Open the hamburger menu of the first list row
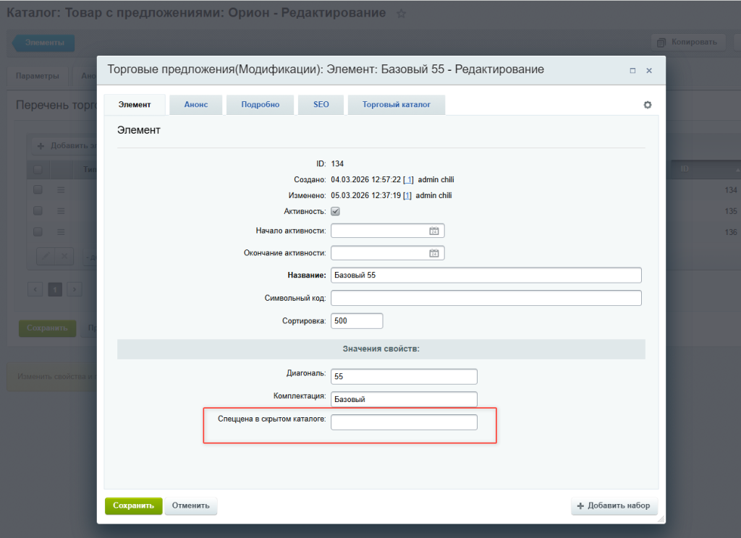 point(62,189)
